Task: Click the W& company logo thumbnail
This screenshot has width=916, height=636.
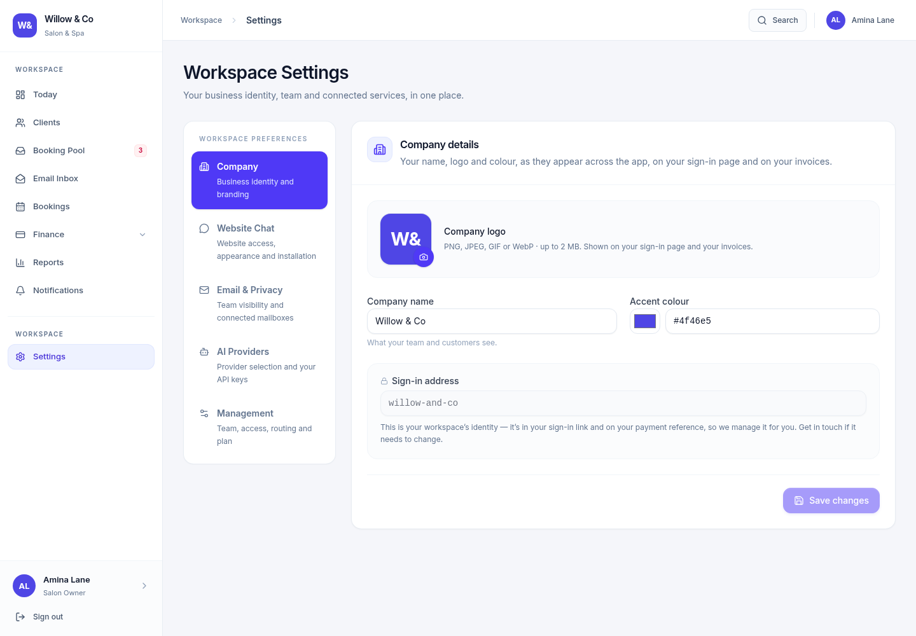Action: 406,239
